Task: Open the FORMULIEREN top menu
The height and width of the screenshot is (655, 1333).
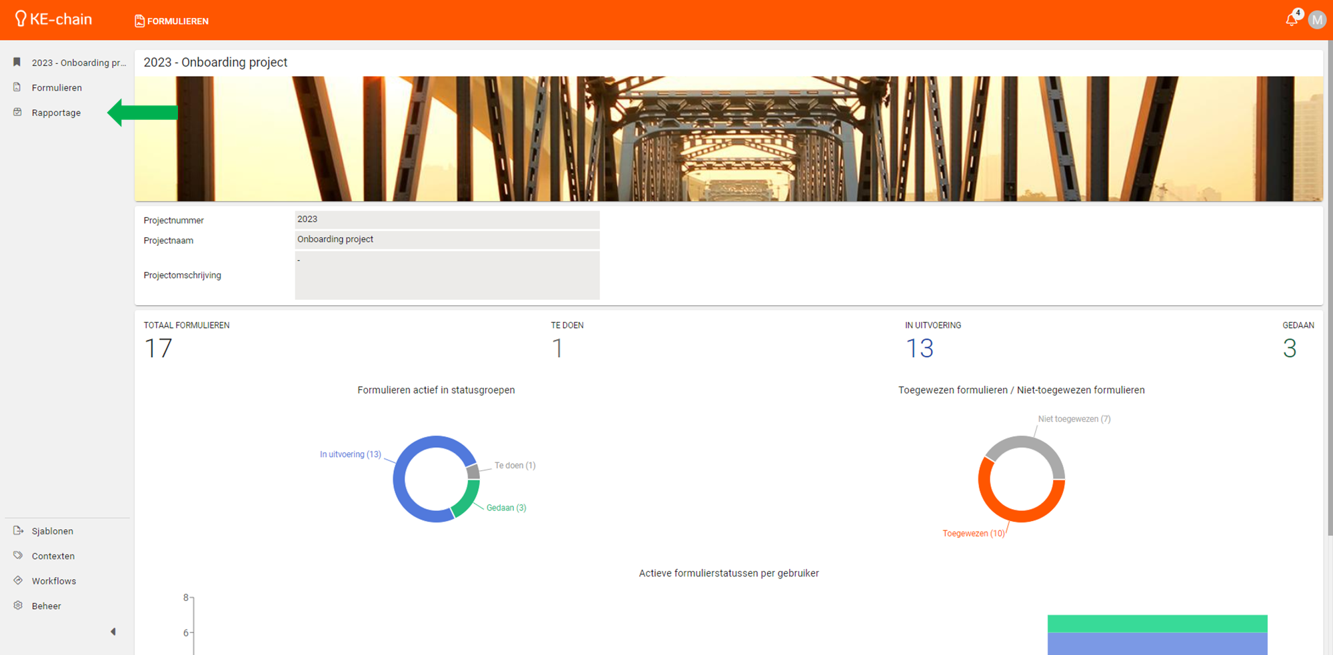Action: (172, 21)
